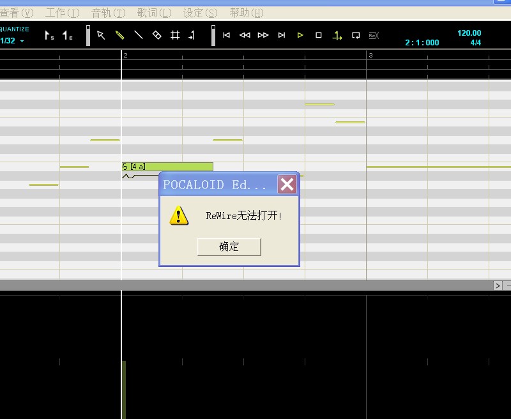Set the start marker icon
The width and height of the screenshot is (511, 419).
pyautogui.click(x=49, y=35)
